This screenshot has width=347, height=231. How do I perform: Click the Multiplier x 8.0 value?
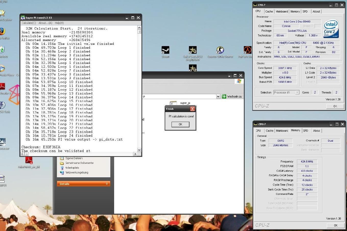click(x=285, y=73)
